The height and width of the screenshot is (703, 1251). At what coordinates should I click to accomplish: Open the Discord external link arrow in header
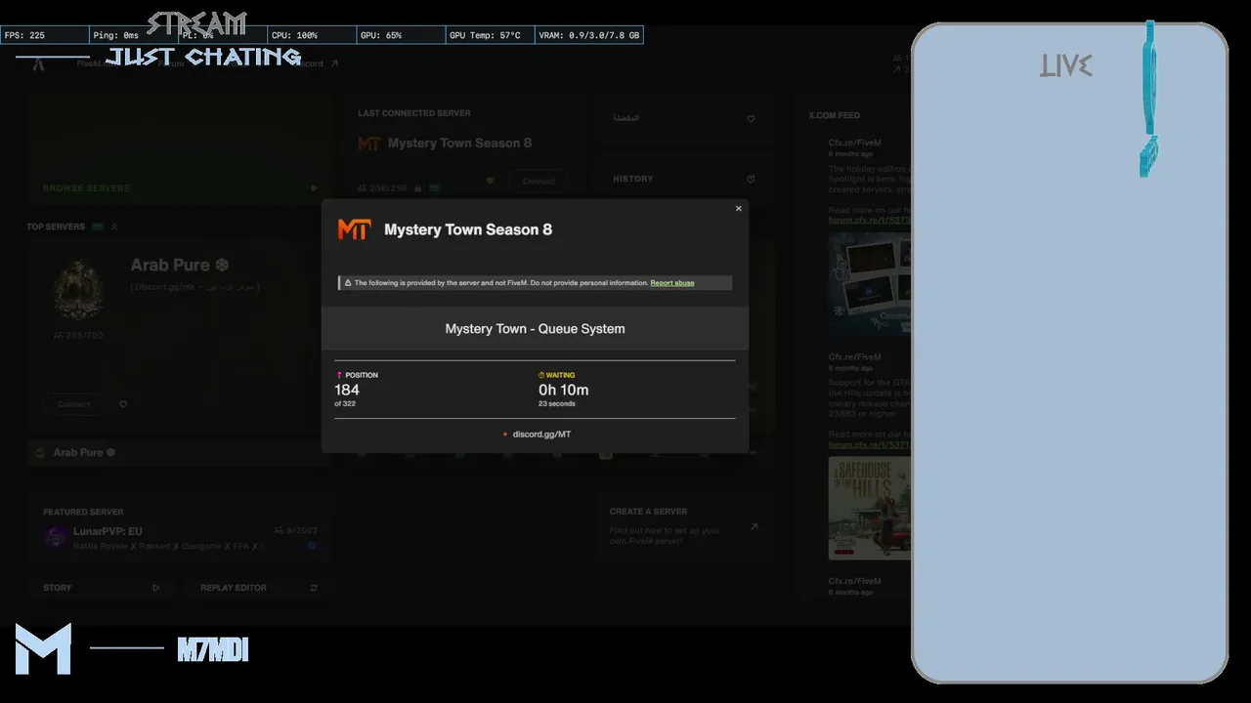(x=334, y=64)
